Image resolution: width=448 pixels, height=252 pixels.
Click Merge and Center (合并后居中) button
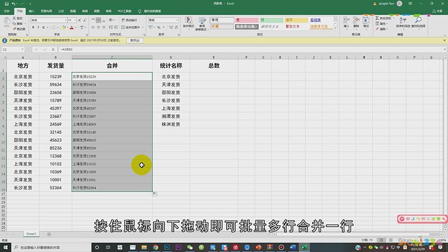pos(130,27)
